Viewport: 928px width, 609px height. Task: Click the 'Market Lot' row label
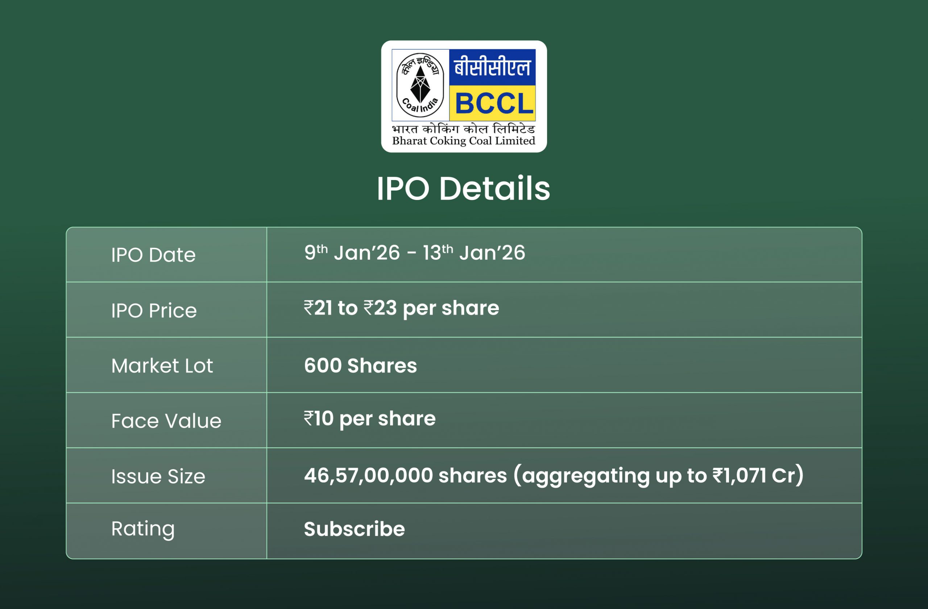162,366
